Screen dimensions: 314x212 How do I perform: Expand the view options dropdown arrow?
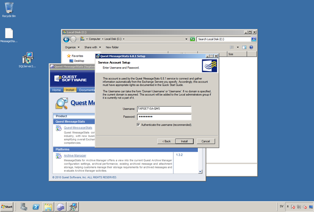click(238, 47)
